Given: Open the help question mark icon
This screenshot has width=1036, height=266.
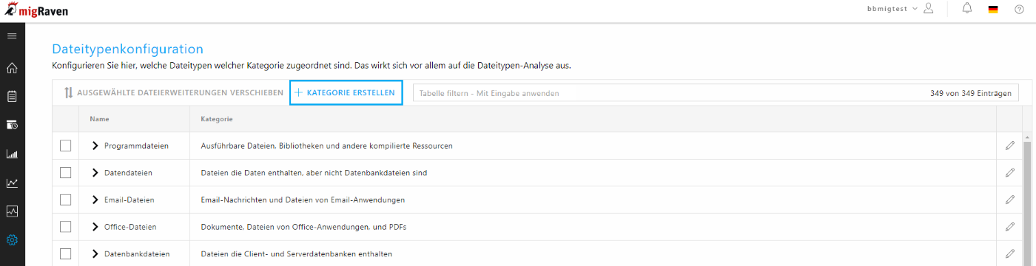Looking at the screenshot, I should (x=1019, y=9).
